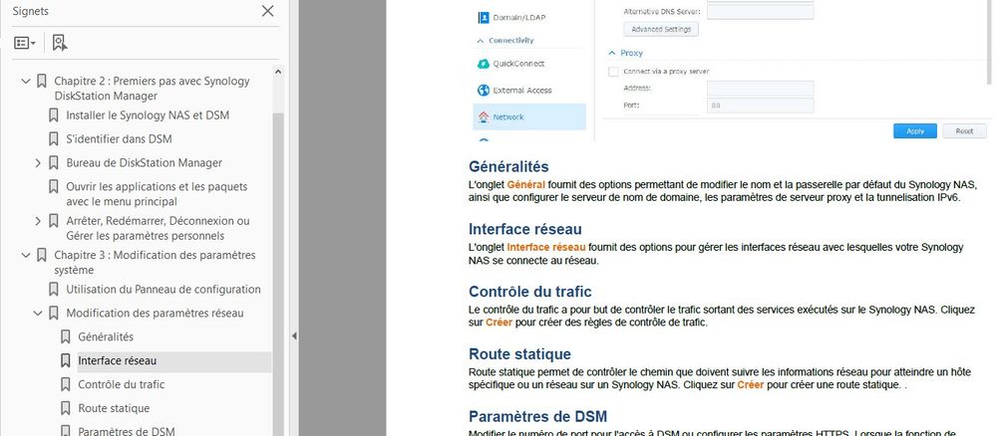The height and width of the screenshot is (436, 996).
Task: Enable Connect via a proxy server checkbox
Action: point(613,72)
